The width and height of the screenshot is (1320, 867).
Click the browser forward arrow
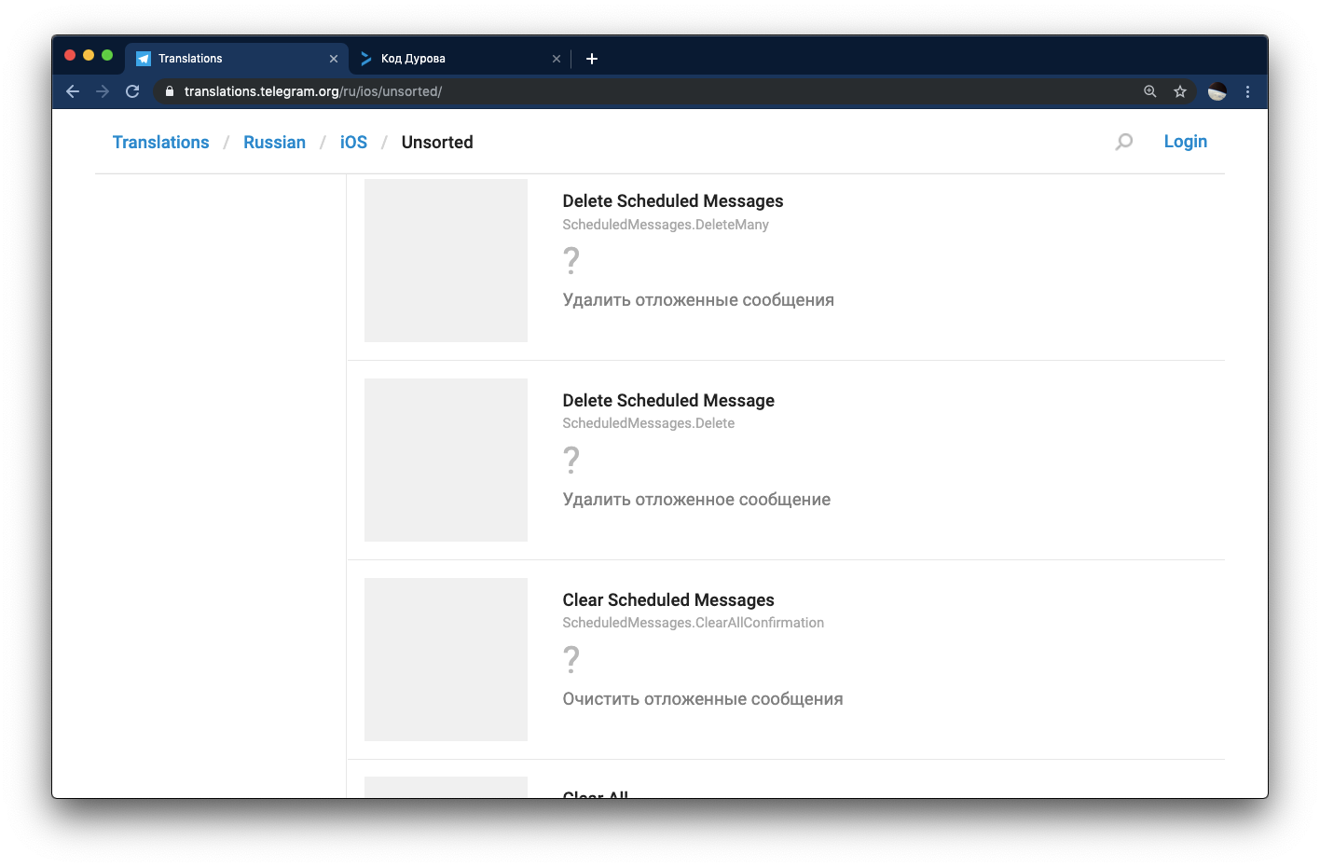[103, 91]
